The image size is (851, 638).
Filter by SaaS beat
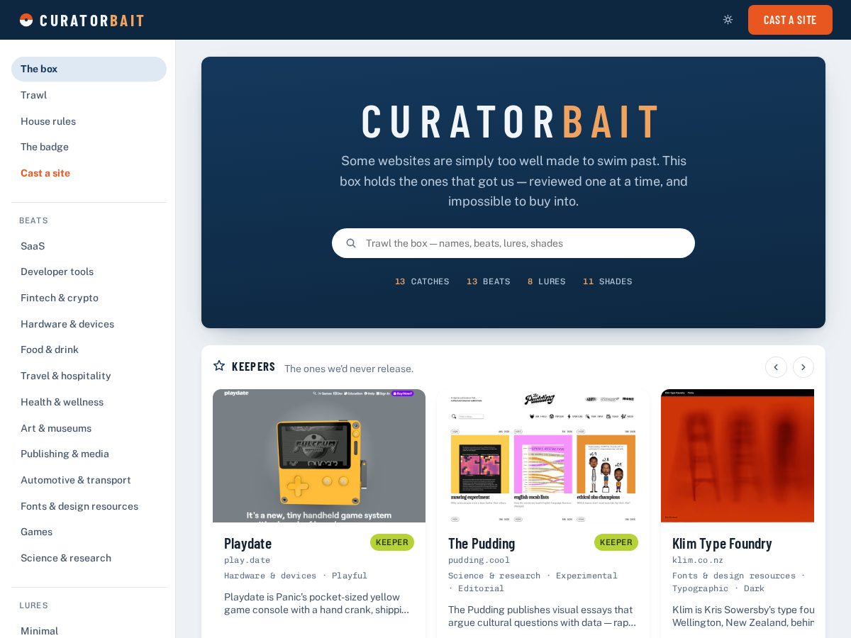[x=89, y=246]
